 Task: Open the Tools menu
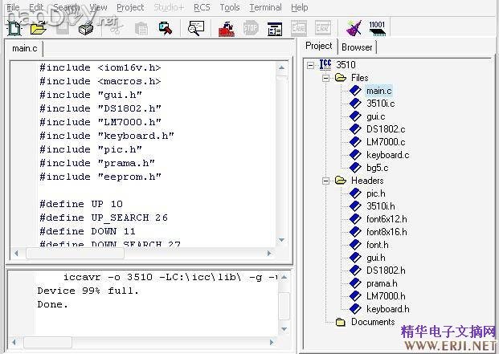[230, 7]
